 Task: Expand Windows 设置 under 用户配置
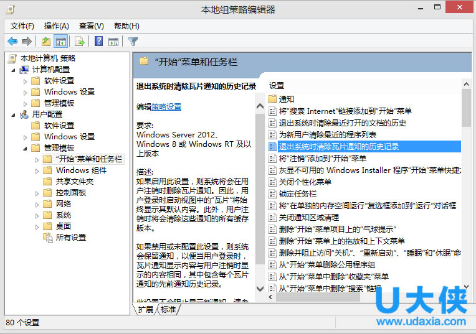tap(25, 137)
